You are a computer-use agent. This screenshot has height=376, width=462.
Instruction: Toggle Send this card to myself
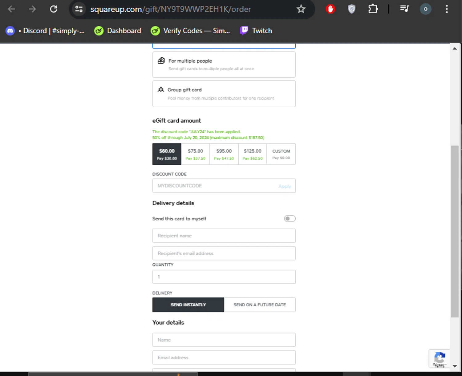tap(290, 219)
